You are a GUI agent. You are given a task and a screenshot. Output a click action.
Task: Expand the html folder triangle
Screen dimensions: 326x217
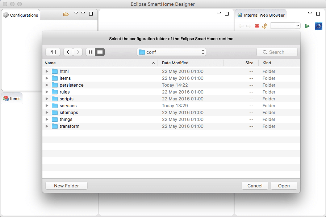pyautogui.click(x=47, y=71)
